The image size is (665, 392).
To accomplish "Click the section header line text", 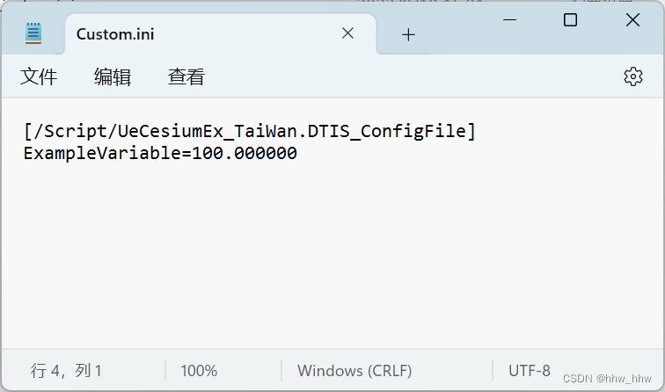I will click(x=250, y=131).
